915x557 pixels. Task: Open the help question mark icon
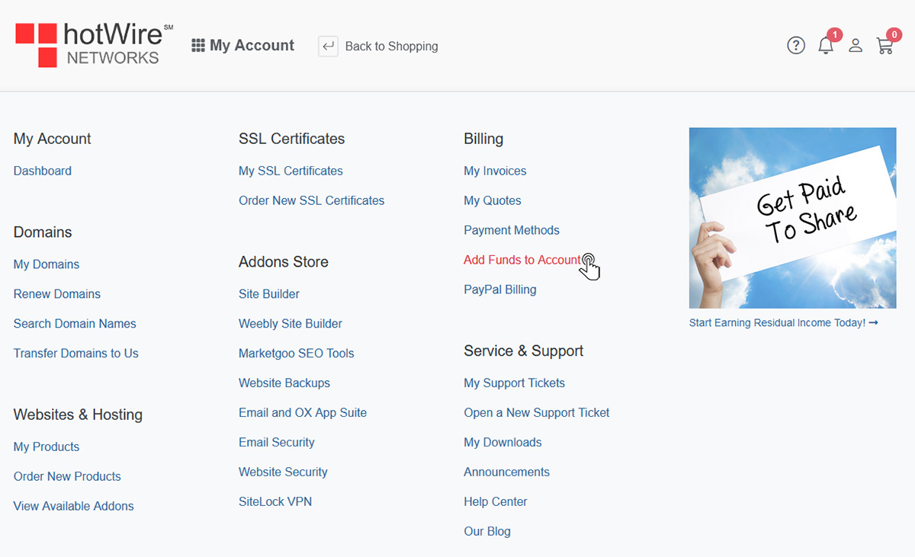(795, 45)
